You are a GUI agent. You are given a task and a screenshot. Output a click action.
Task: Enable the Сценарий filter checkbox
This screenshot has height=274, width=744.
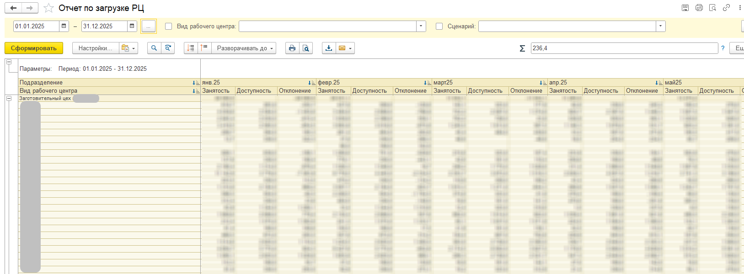[439, 26]
